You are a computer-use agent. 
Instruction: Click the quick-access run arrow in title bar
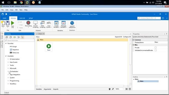[x=6, y=14]
